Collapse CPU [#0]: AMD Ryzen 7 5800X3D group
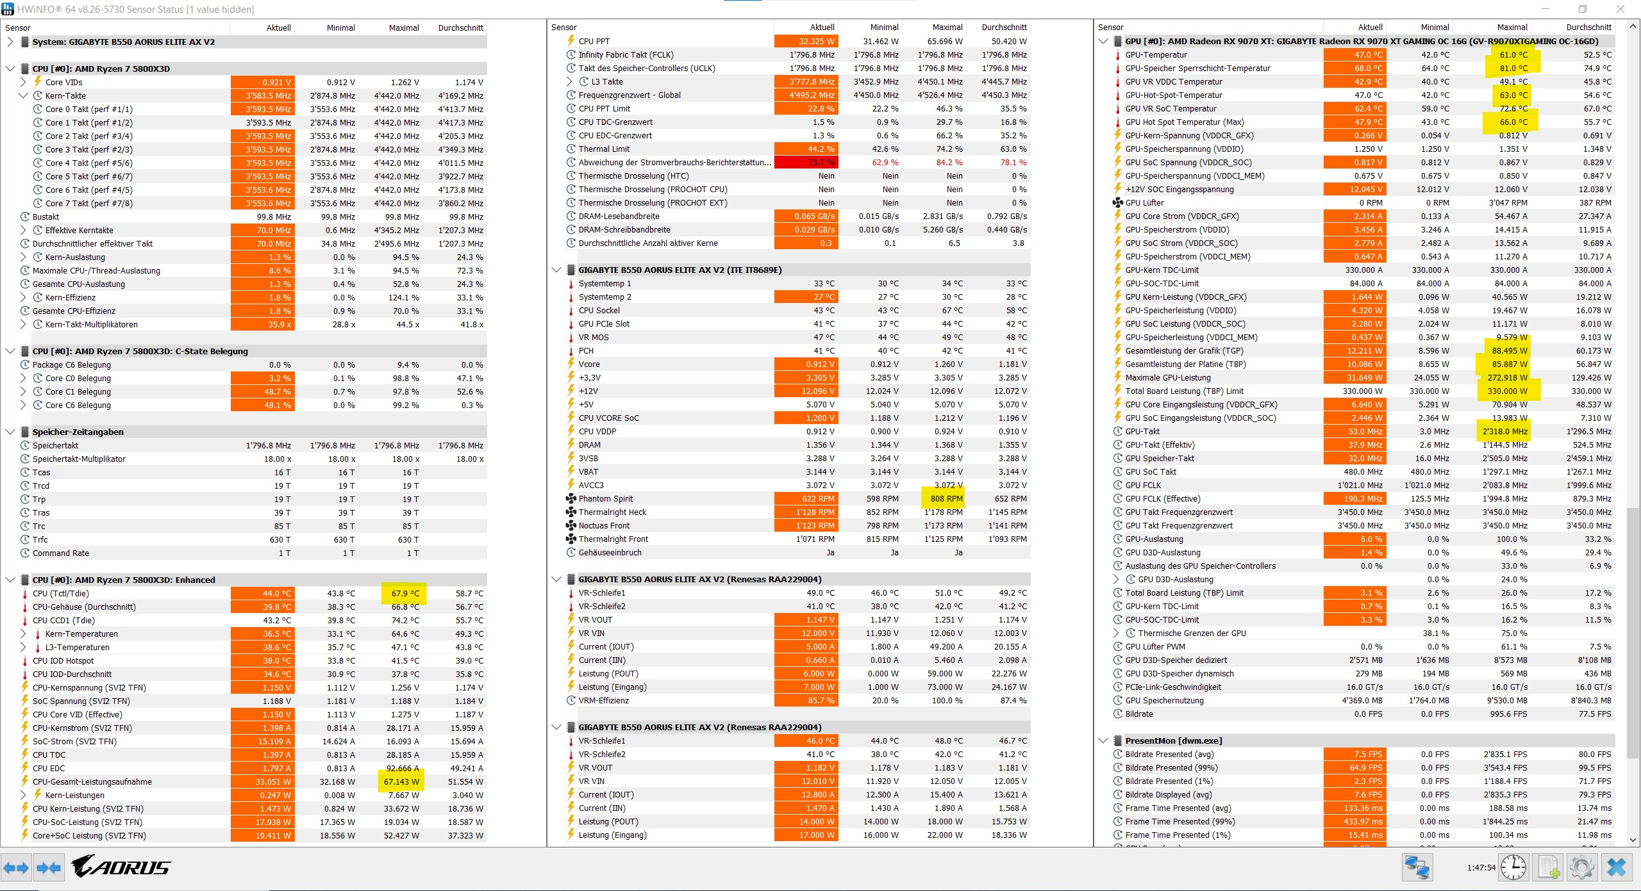Viewport: 1641px width, 891px height. coord(10,69)
